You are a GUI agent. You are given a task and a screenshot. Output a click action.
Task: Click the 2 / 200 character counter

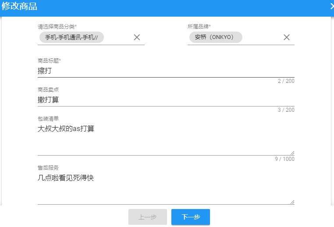[286, 81]
